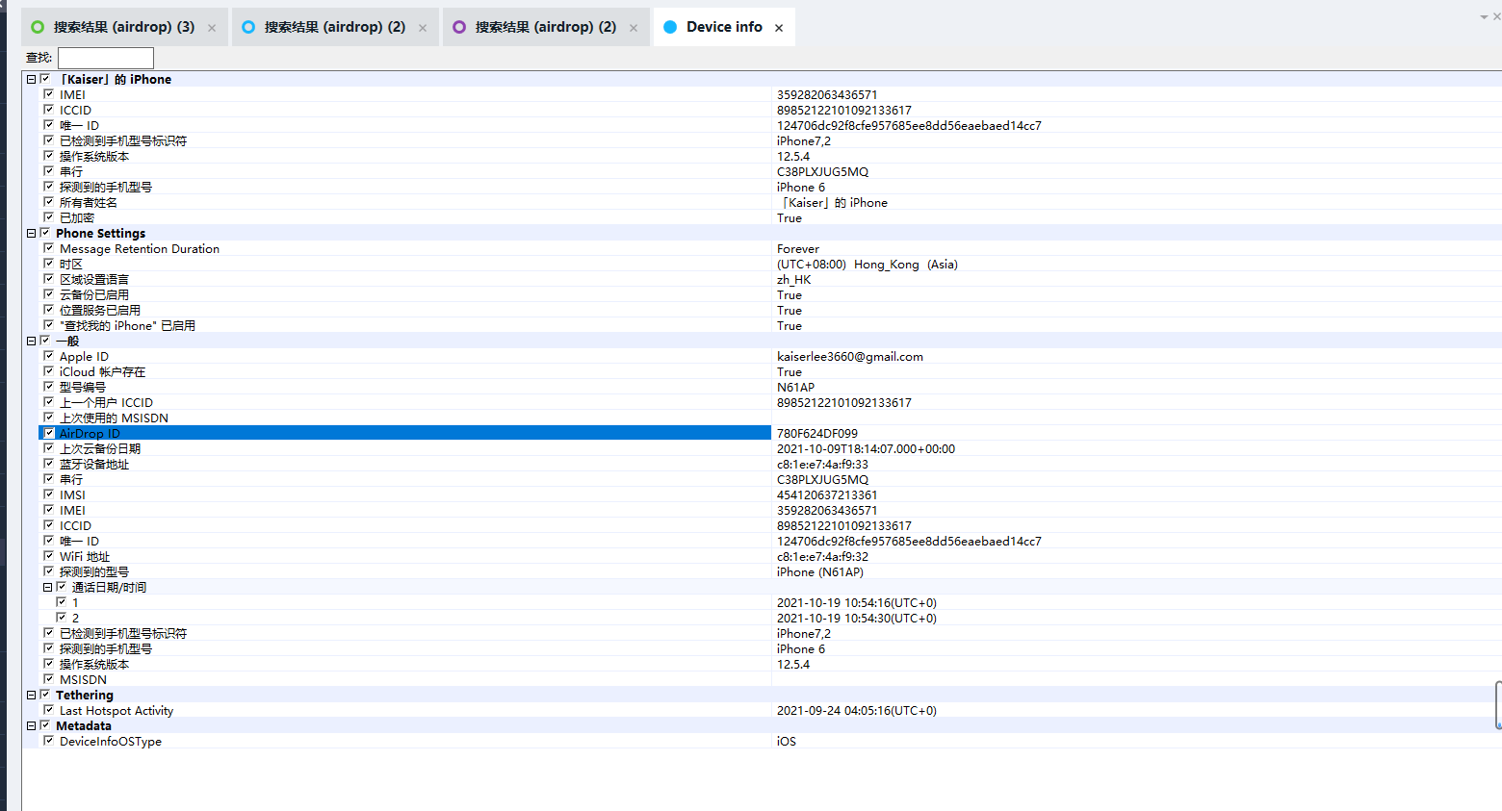Focus the 查找 search input field

pos(106,58)
